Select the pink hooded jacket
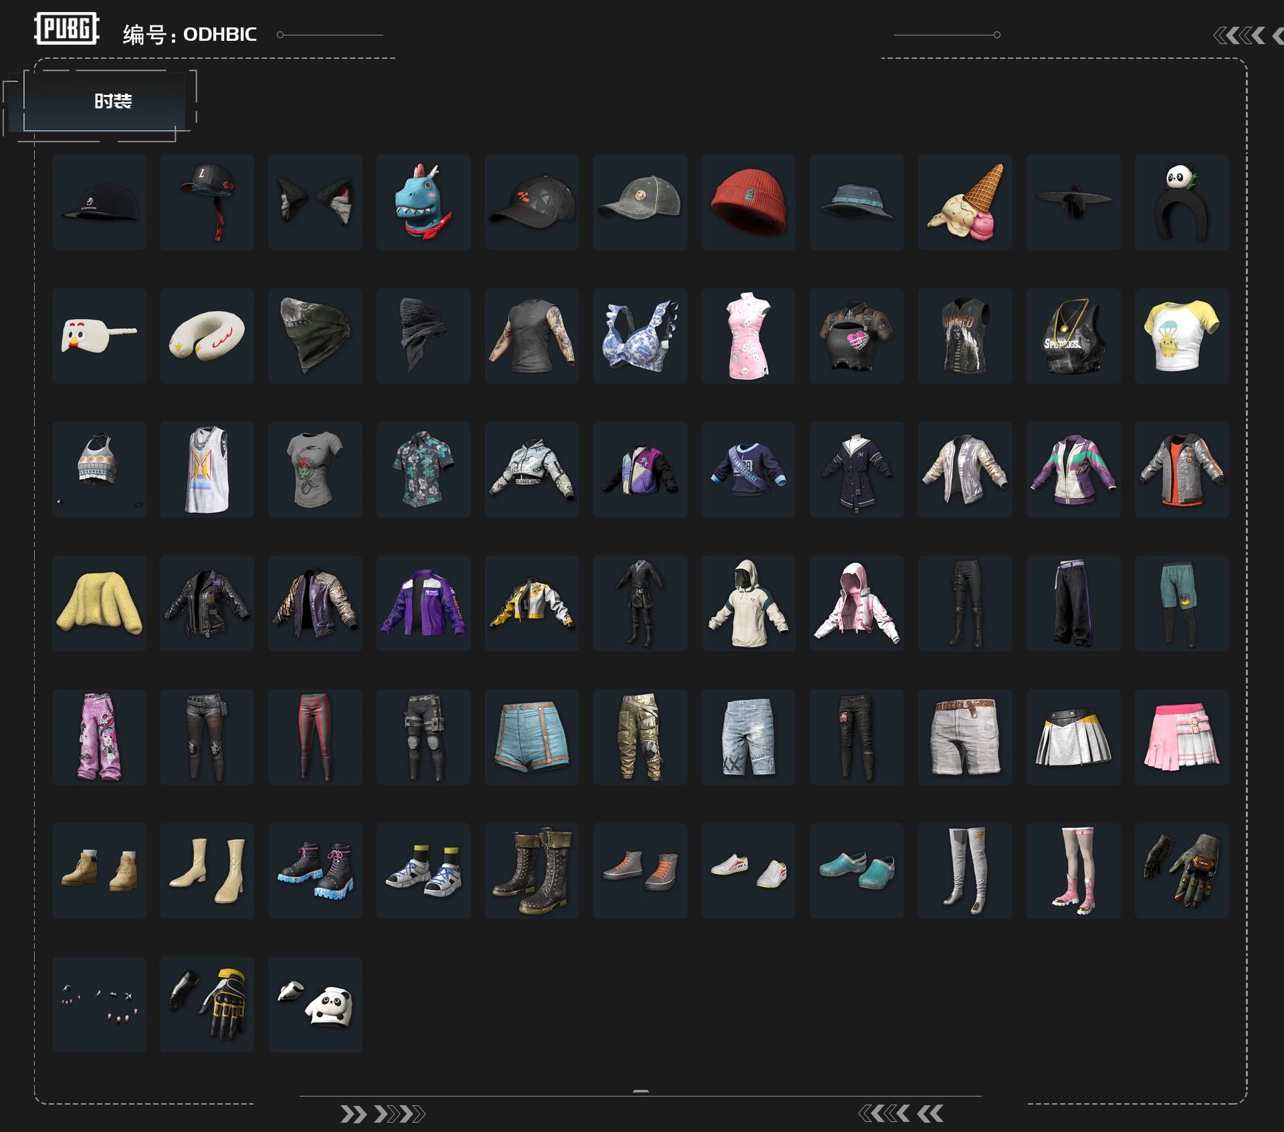Image resolution: width=1284 pixels, height=1132 pixels. [x=857, y=603]
